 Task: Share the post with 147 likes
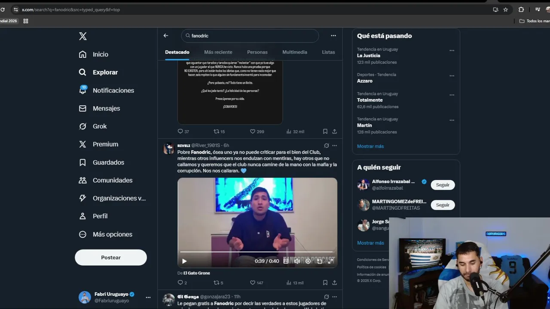coord(334,283)
